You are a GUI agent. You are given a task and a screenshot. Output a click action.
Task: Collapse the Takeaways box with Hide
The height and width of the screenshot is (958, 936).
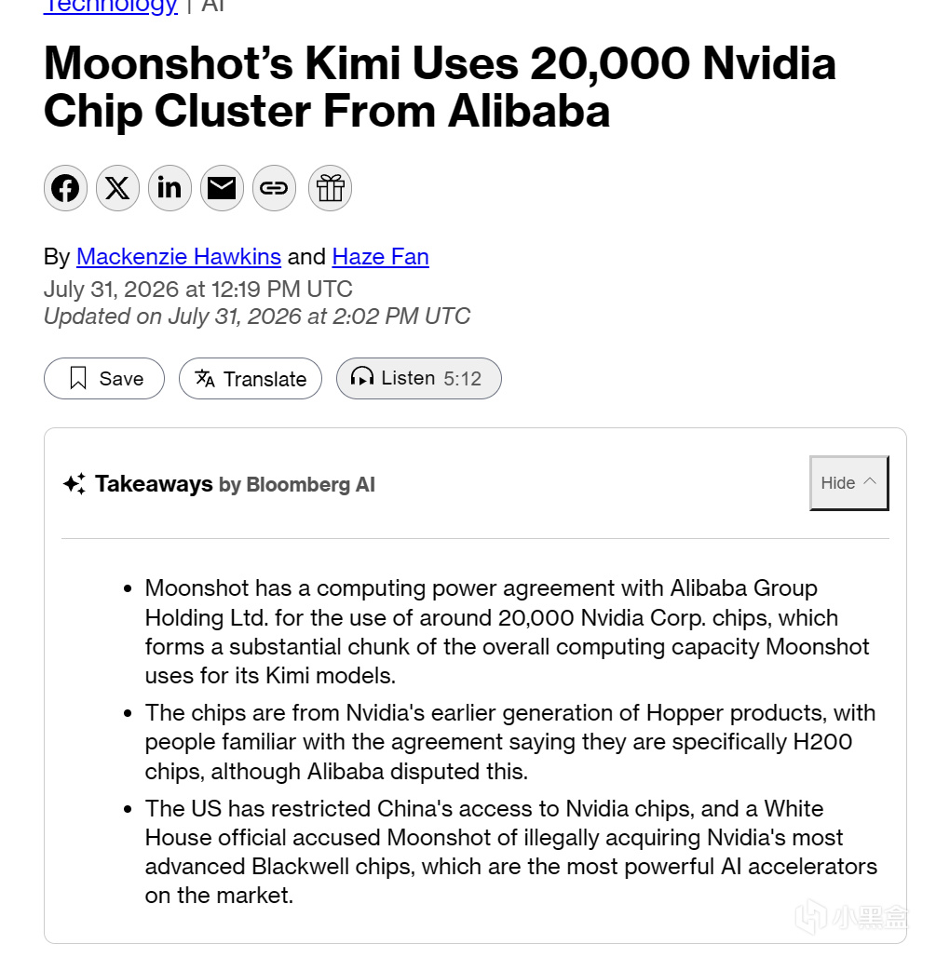(848, 482)
